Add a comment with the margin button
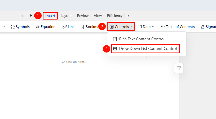The width and height of the screenshot is (216, 119). pos(179,68)
